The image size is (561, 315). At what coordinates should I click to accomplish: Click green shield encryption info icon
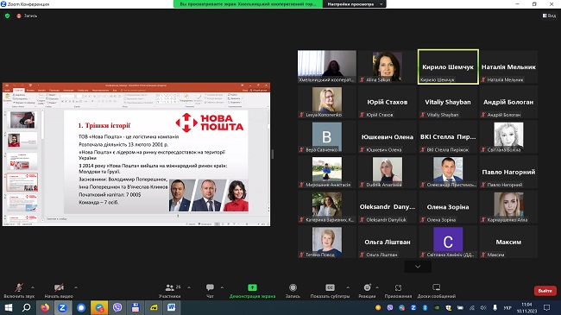[x=7, y=16]
